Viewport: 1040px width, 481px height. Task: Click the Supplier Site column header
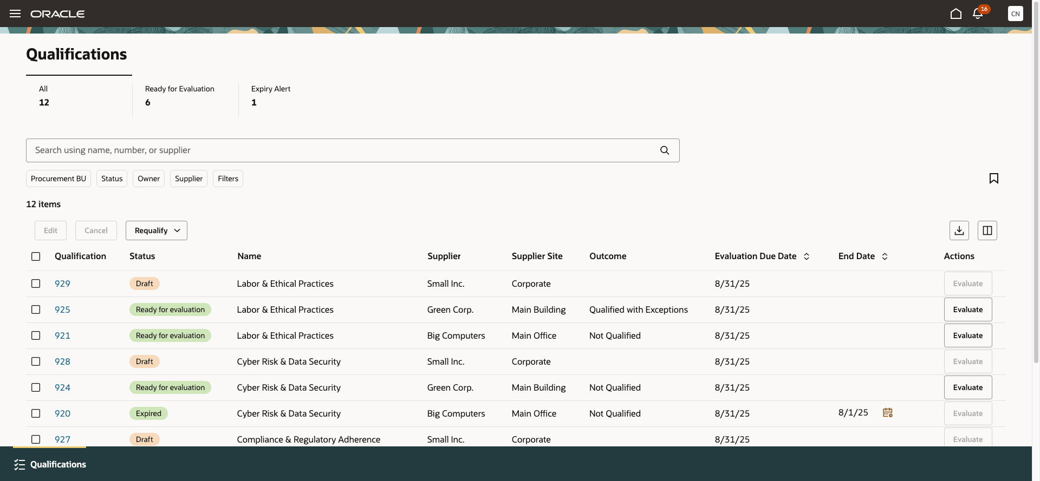(537, 256)
